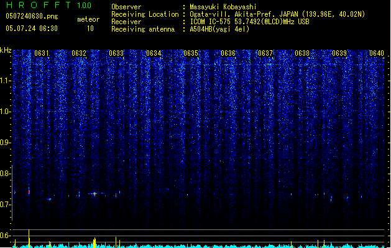Click the Receiving antenna label

tap(143, 29)
